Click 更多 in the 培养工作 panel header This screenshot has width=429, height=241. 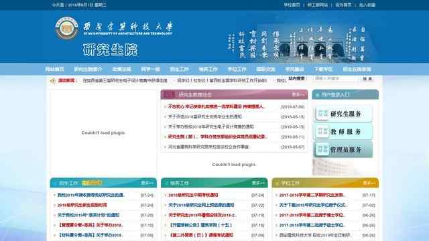[x=258, y=183]
